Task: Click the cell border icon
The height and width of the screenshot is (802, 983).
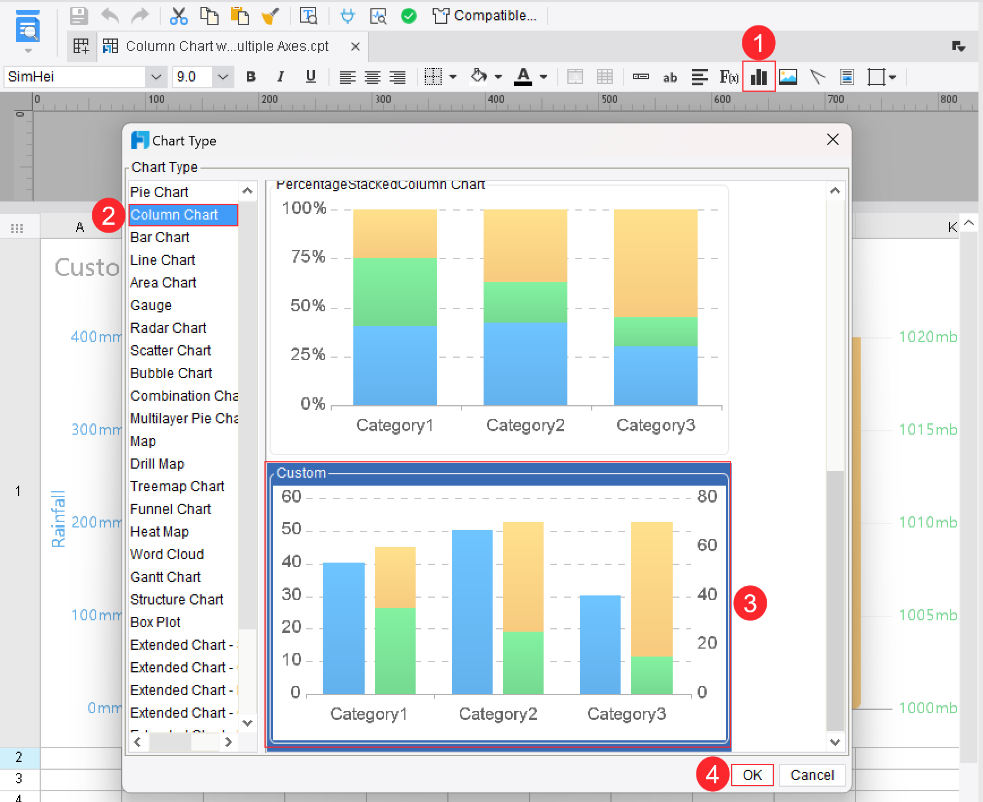Action: coord(433,77)
